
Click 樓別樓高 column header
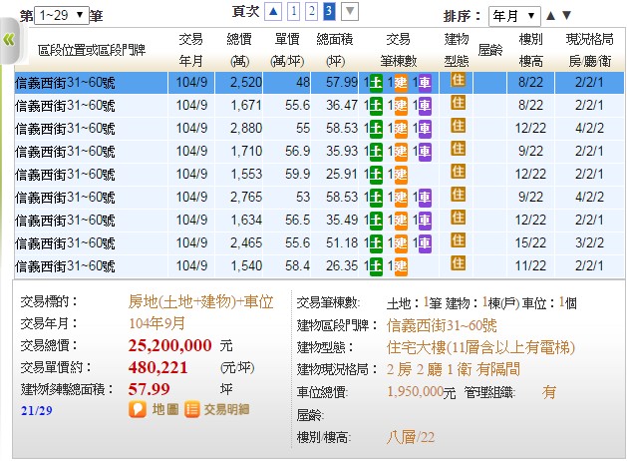point(530,50)
